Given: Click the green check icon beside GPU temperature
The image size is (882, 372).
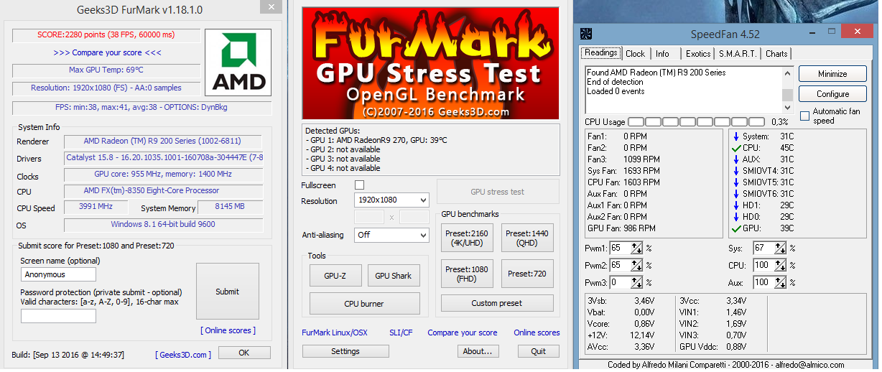Looking at the screenshot, I should click(x=736, y=228).
